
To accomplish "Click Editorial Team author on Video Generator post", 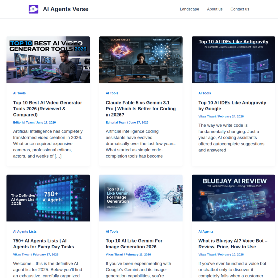I will pyautogui.click(x=23, y=123).
